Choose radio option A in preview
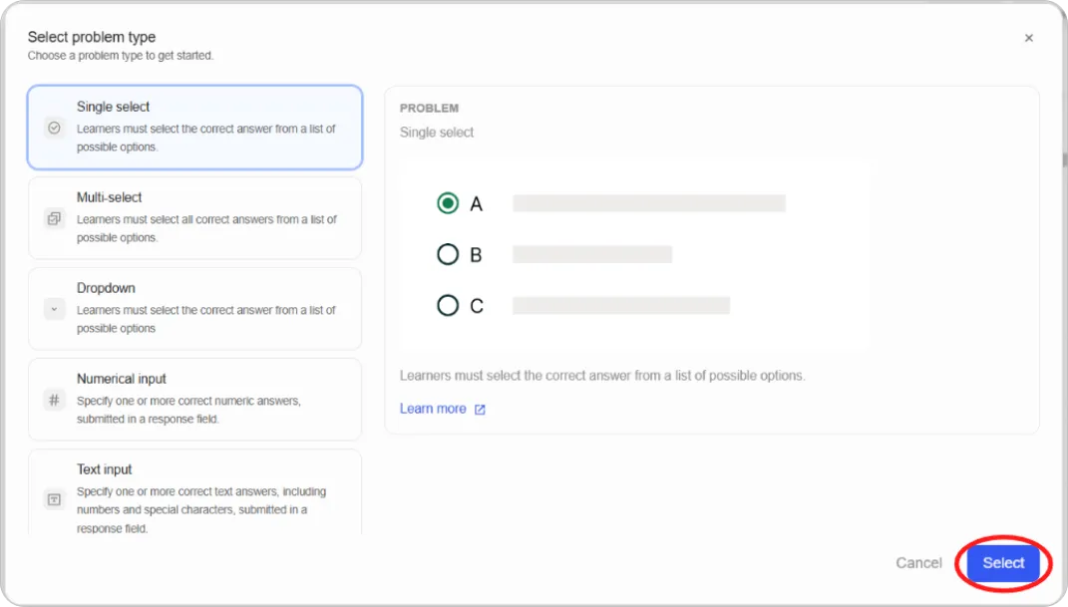The height and width of the screenshot is (607, 1068). [448, 202]
